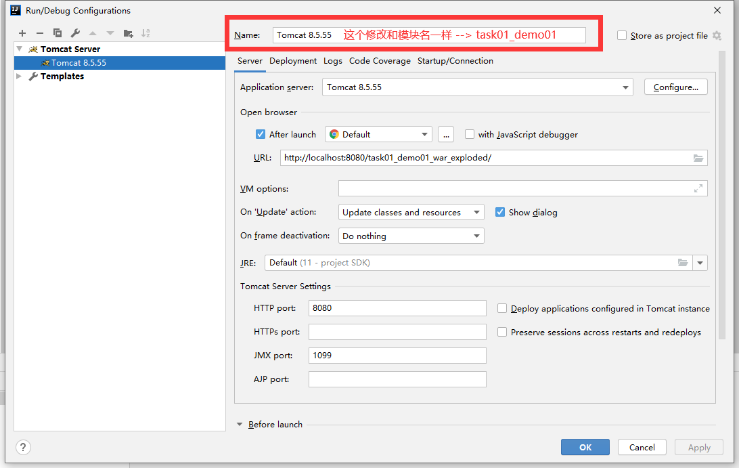
Task: Open edit templates wrench icon in toolbar
Action: tap(75, 33)
